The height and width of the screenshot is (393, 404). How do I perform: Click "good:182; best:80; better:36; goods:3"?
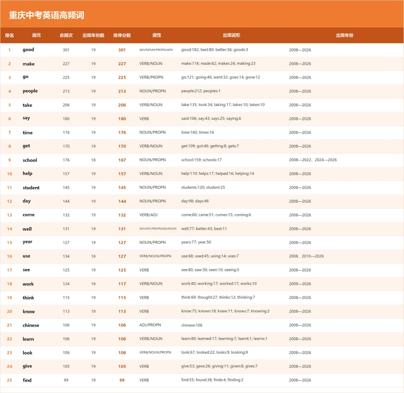click(x=215, y=50)
